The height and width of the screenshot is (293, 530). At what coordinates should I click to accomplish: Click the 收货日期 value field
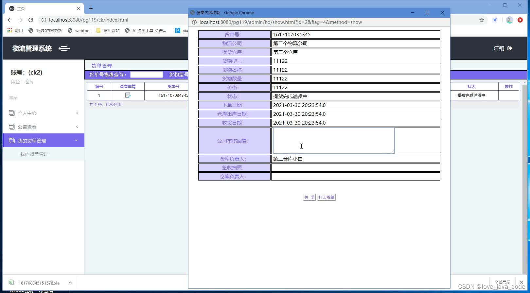point(356,123)
